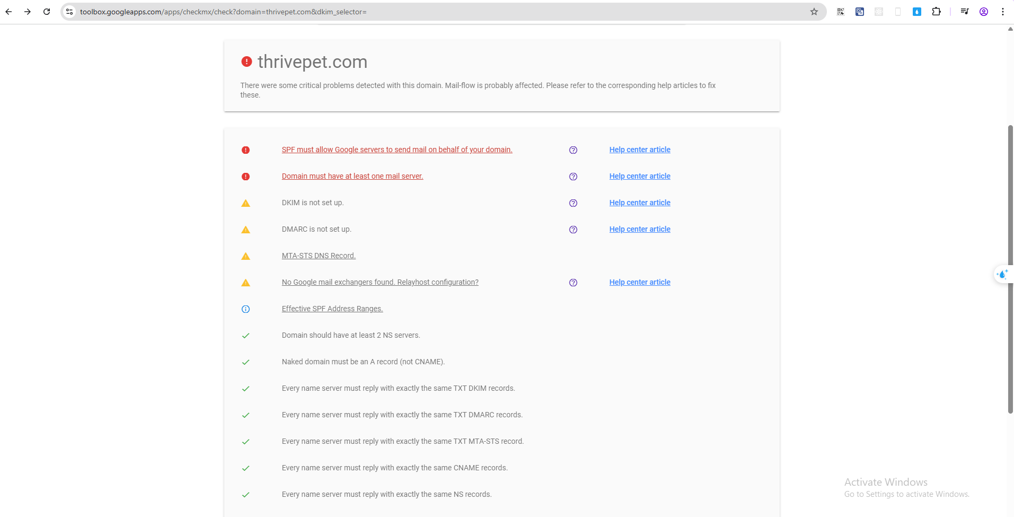The image size is (1014, 517).
Task: Click green check next to TXT DKIM records row
Action: [245, 389]
